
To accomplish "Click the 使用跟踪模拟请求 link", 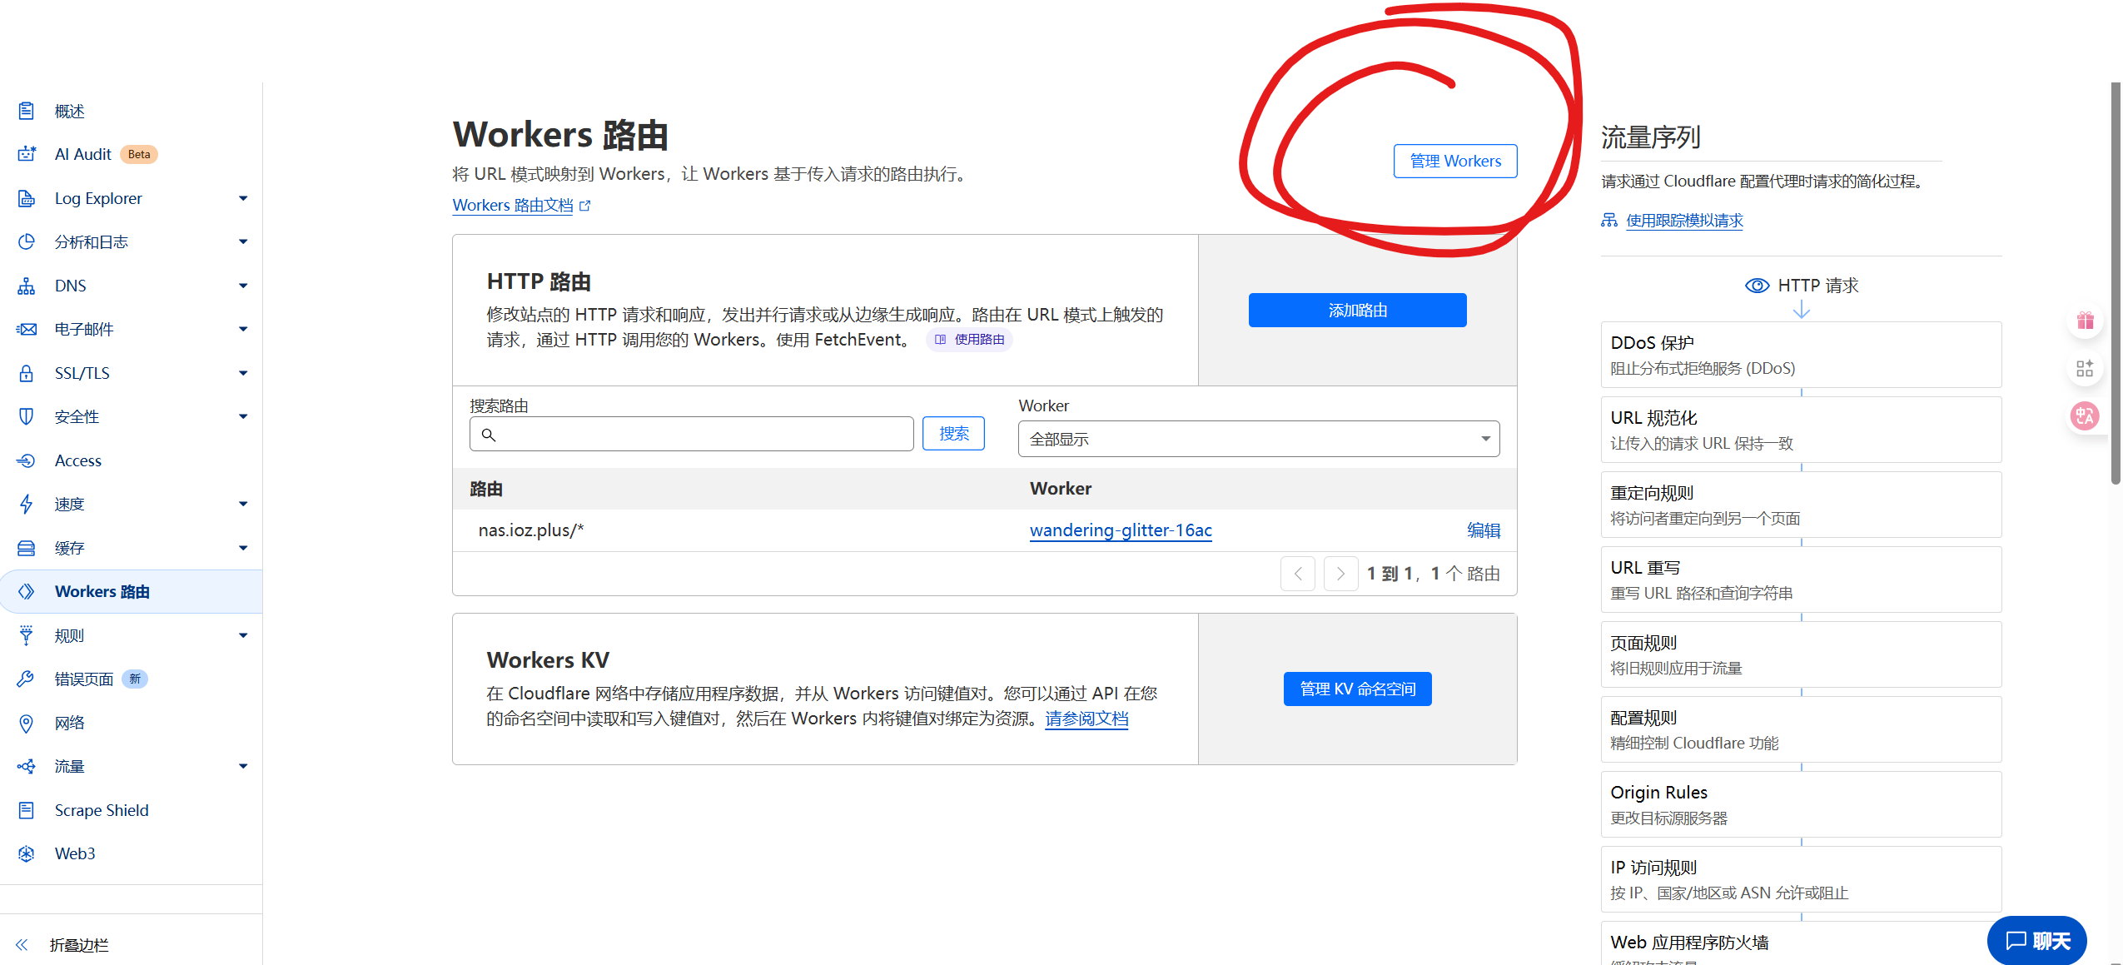I will 1684,220.
